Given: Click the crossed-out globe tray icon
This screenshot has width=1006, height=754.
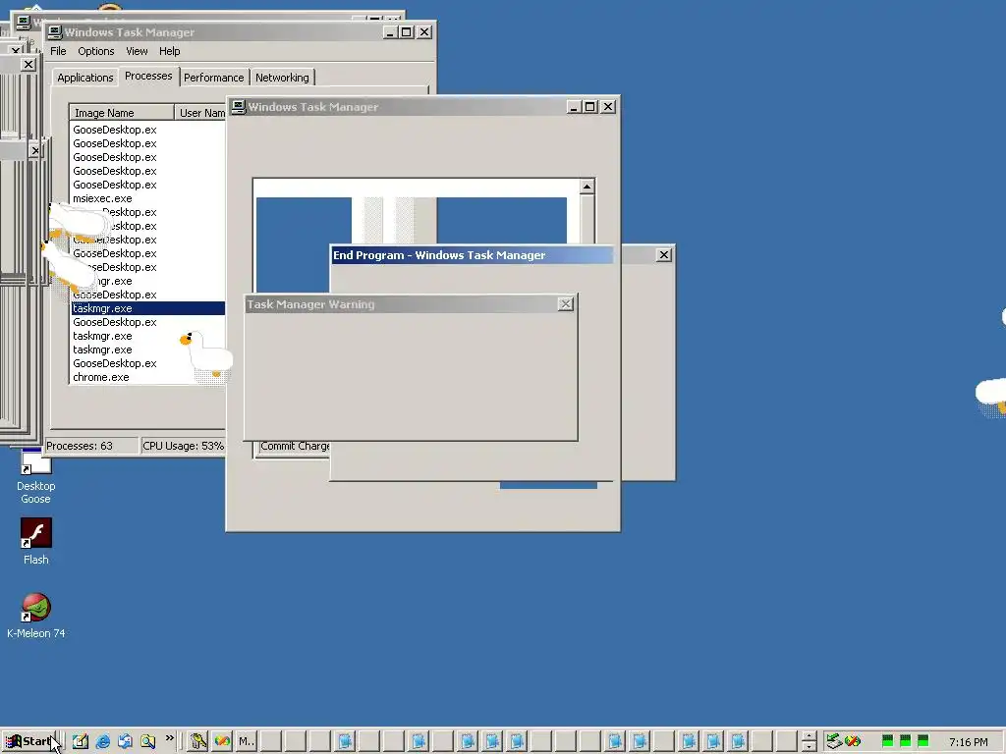Looking at the screenshot, I should [853, 741].
